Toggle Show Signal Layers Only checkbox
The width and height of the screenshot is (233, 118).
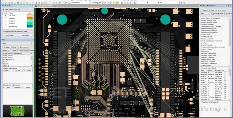pos(3,10)
